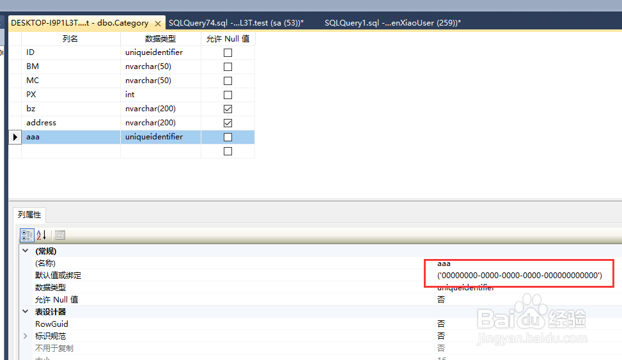Click the 否 value for 允许 Null 值 property
This screenshot has height=360, width=622.
click(440, 300)
